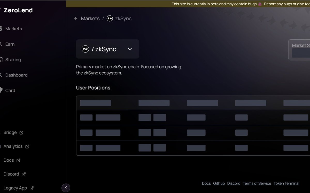Click the ZeroLend logo text

tap(18, 10)
